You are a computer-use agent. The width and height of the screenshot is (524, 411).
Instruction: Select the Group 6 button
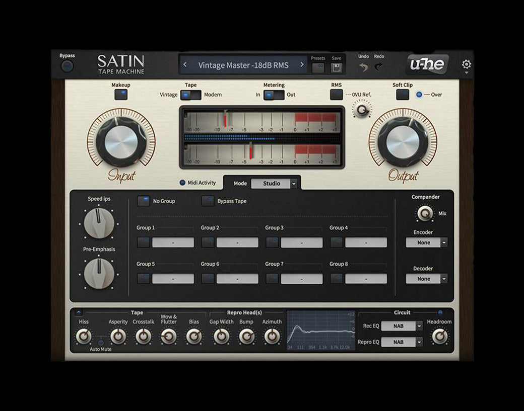pyautogui.click(x=208, y=279)
